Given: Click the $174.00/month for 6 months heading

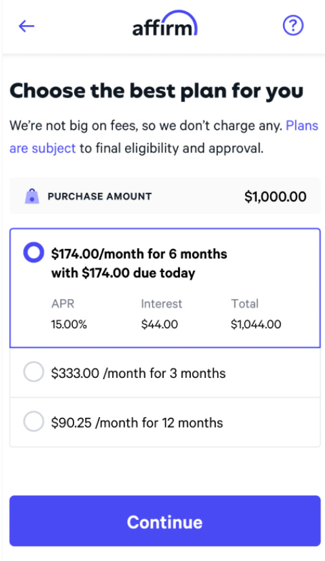Looking at the screenshot, I should point(139,254).
